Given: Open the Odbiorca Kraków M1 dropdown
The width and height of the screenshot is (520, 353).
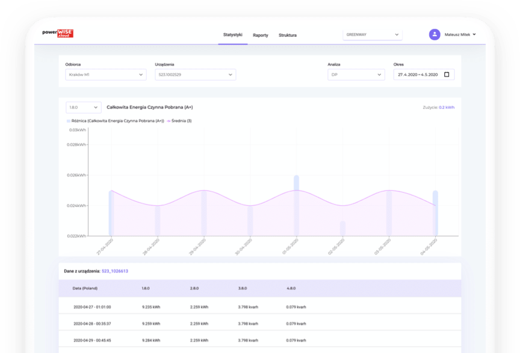Looking at the screenshot, I should click(x=106, y=75).
